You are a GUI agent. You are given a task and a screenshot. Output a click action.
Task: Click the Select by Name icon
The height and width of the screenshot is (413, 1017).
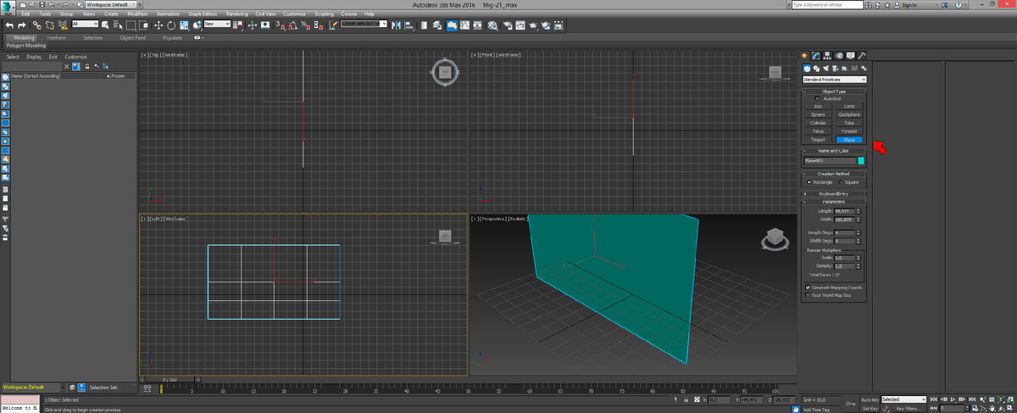point(118,25)
